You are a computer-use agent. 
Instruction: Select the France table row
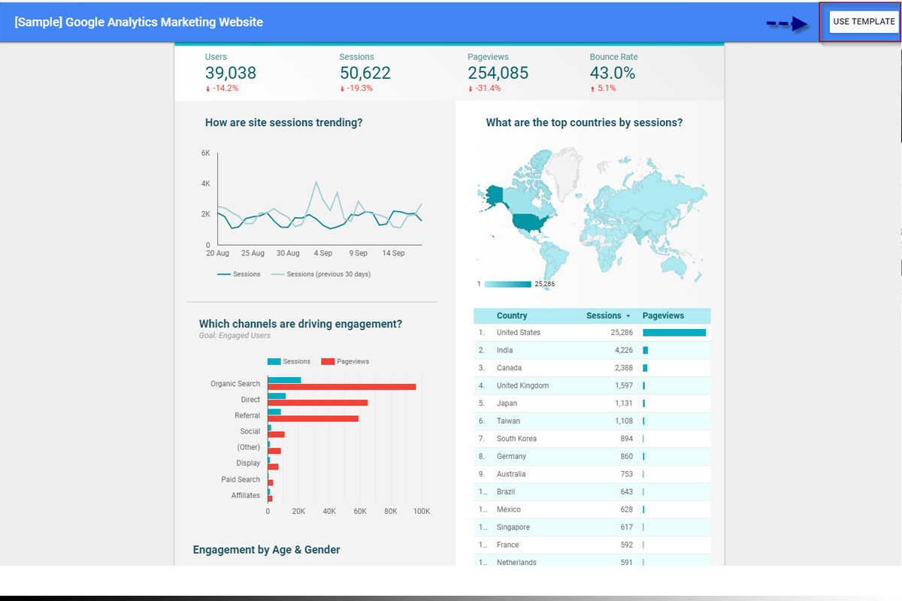coord(592,545)
